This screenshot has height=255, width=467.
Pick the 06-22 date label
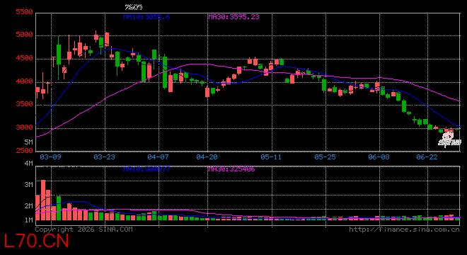pos(427,157)
